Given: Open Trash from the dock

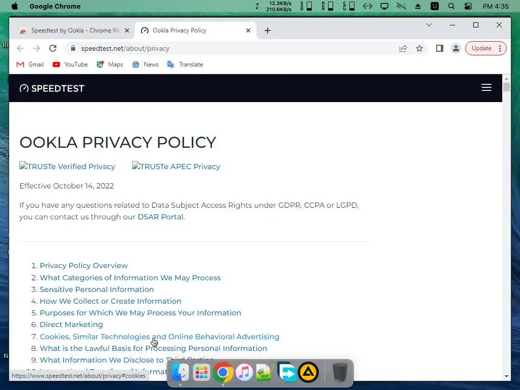Looking at the screenshot, I should [340, 372].
